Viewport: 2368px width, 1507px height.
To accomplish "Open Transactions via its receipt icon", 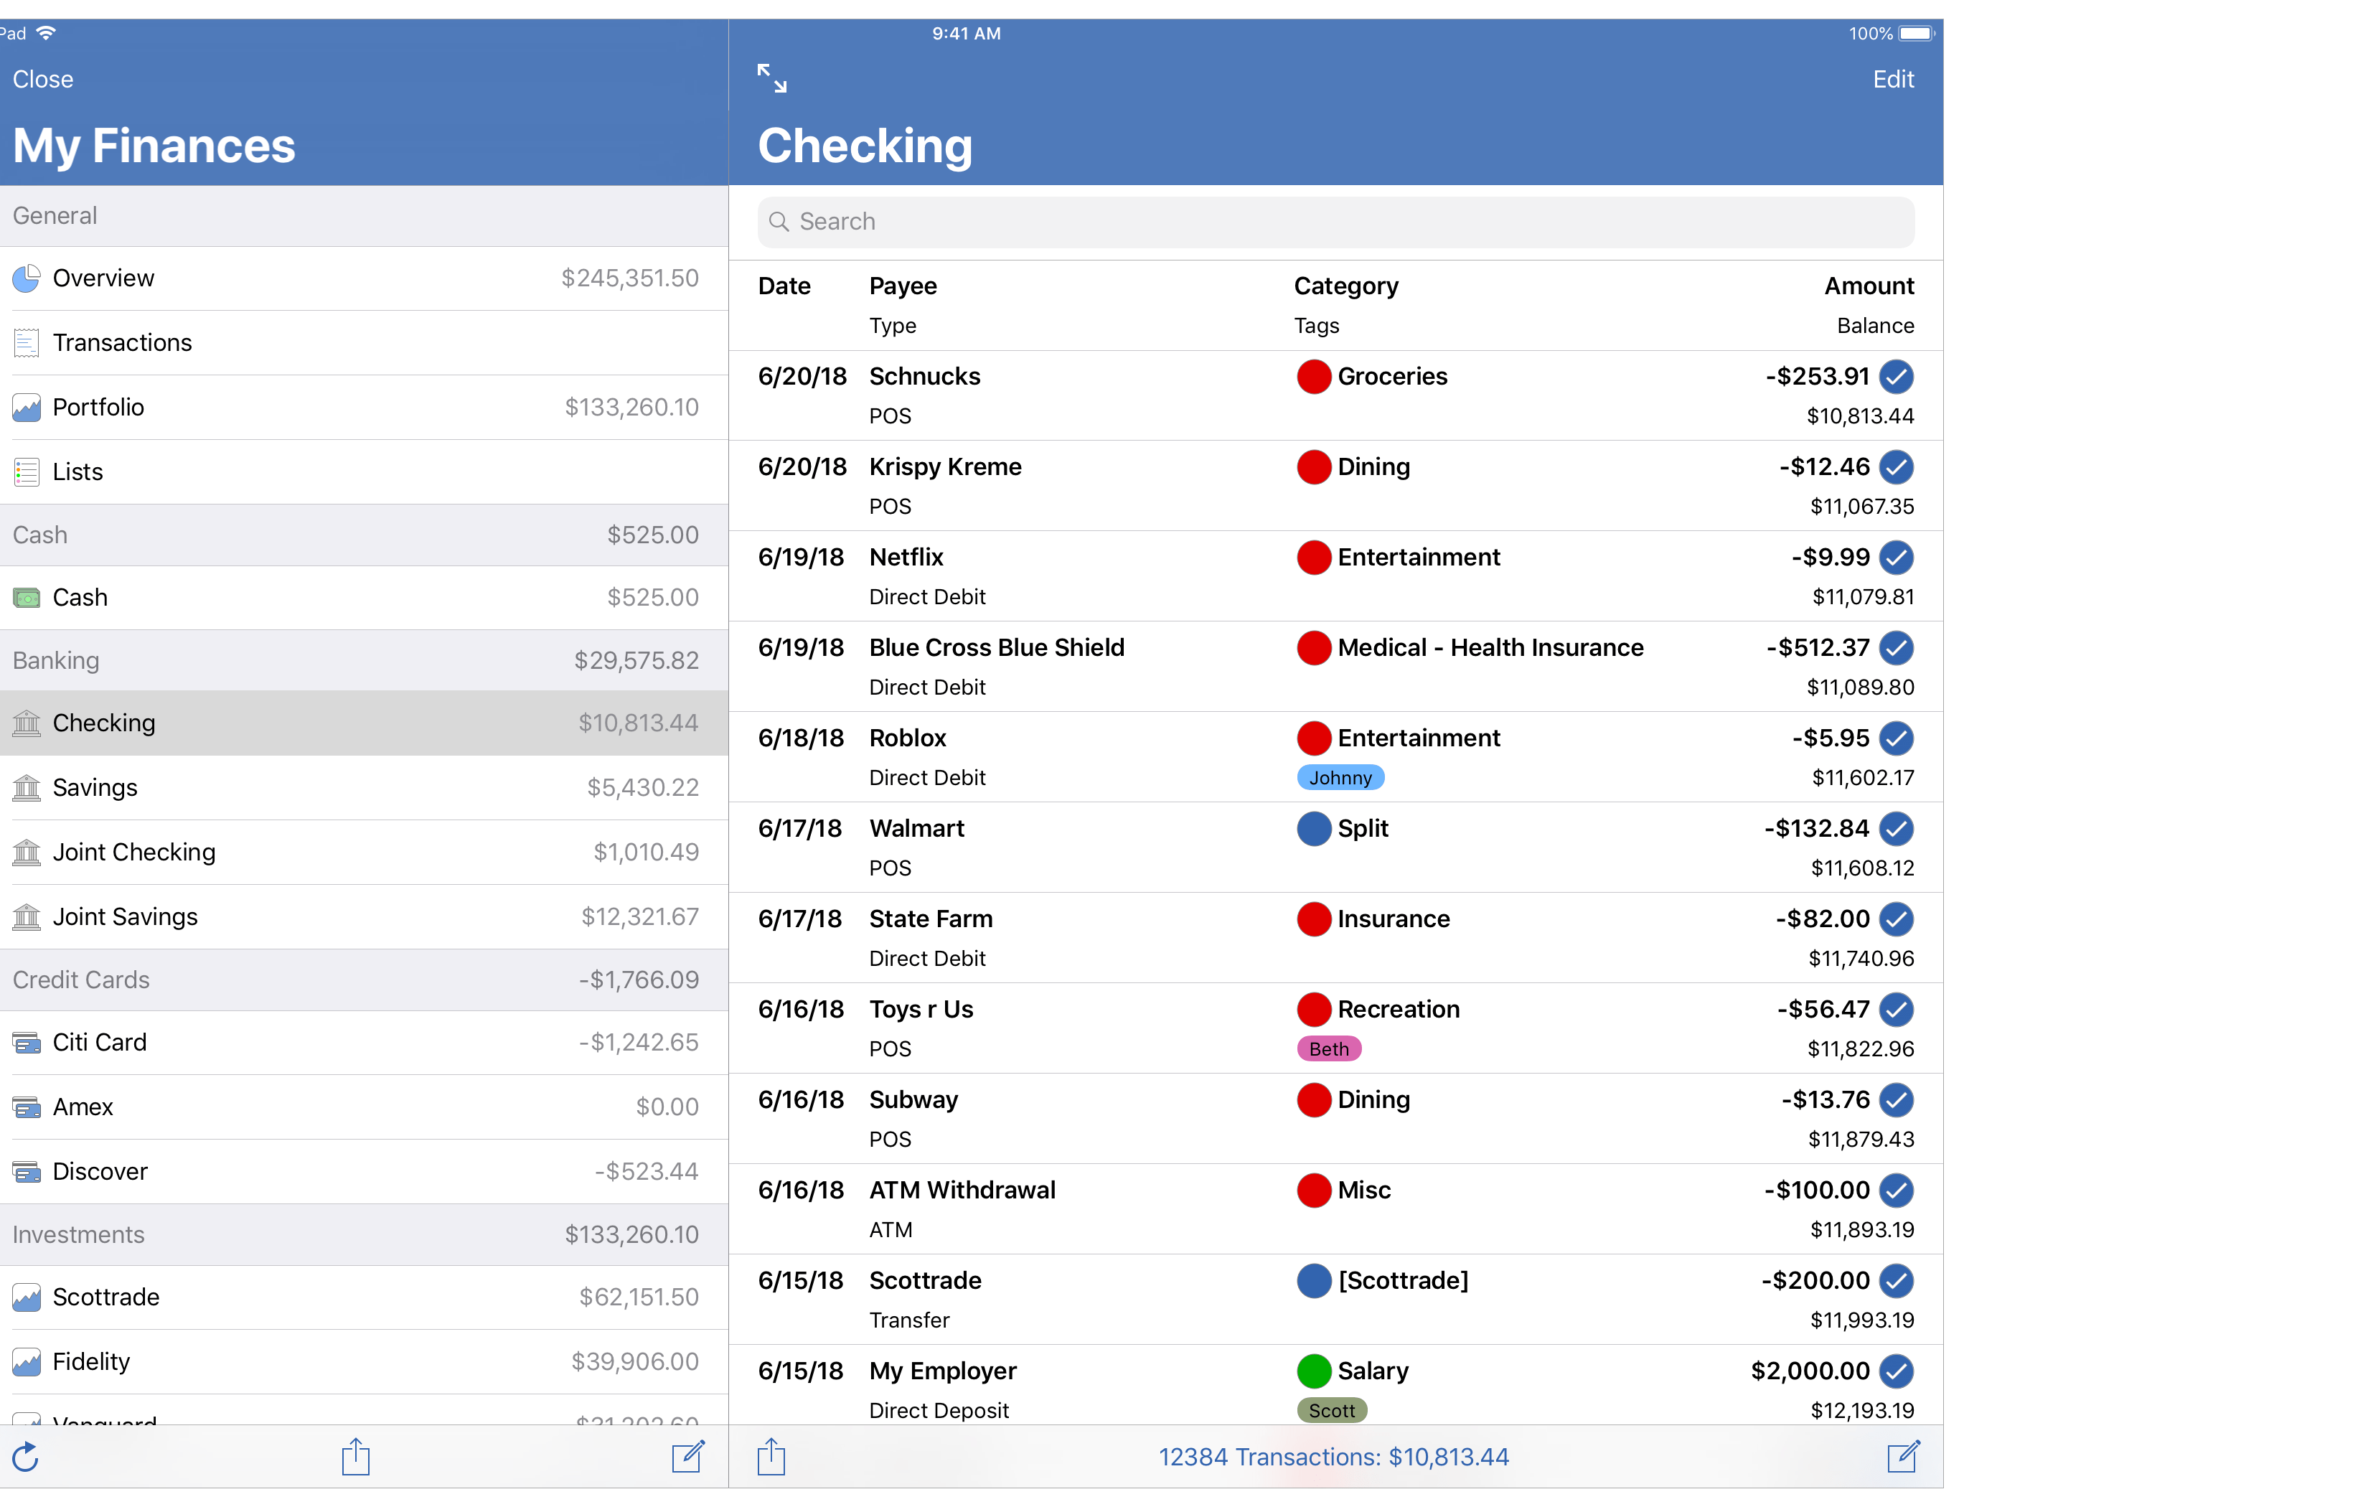I will point(27,342).
